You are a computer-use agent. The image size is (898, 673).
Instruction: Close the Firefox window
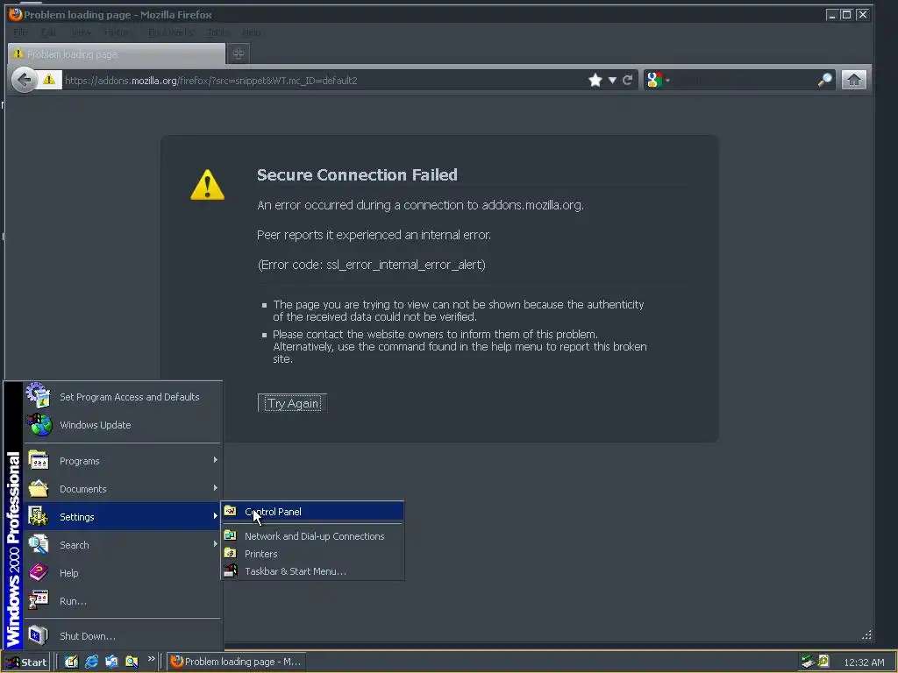[x=863, y=15]
